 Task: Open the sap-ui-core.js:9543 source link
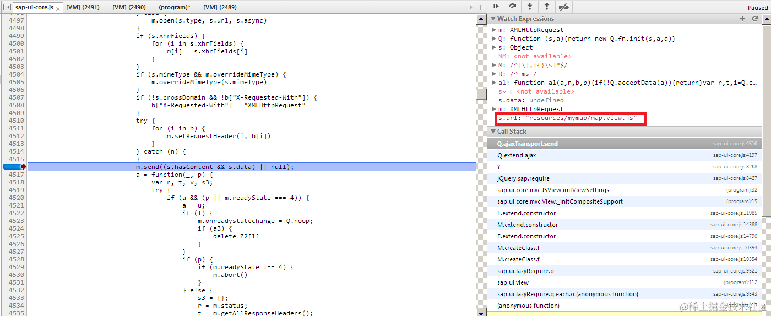point(735,294)
